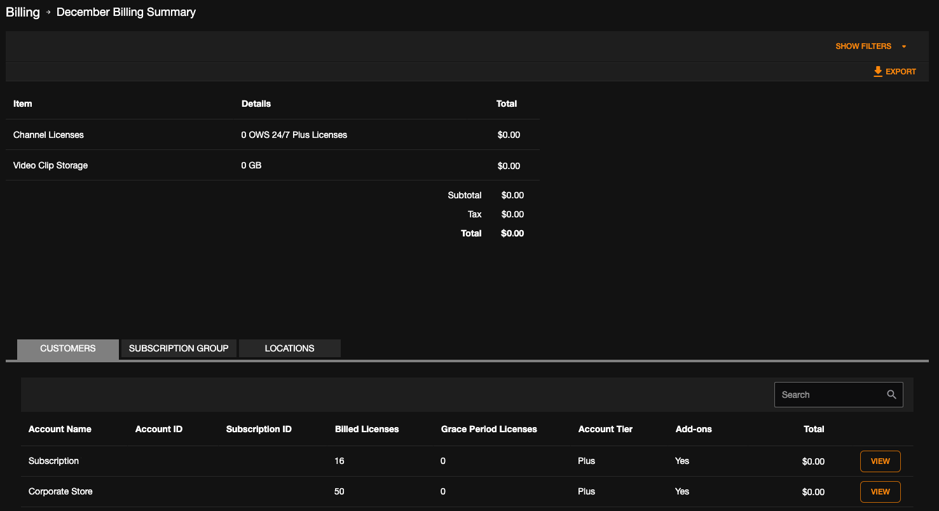
Task: View the Subscription account details
Action: [880, 461]
